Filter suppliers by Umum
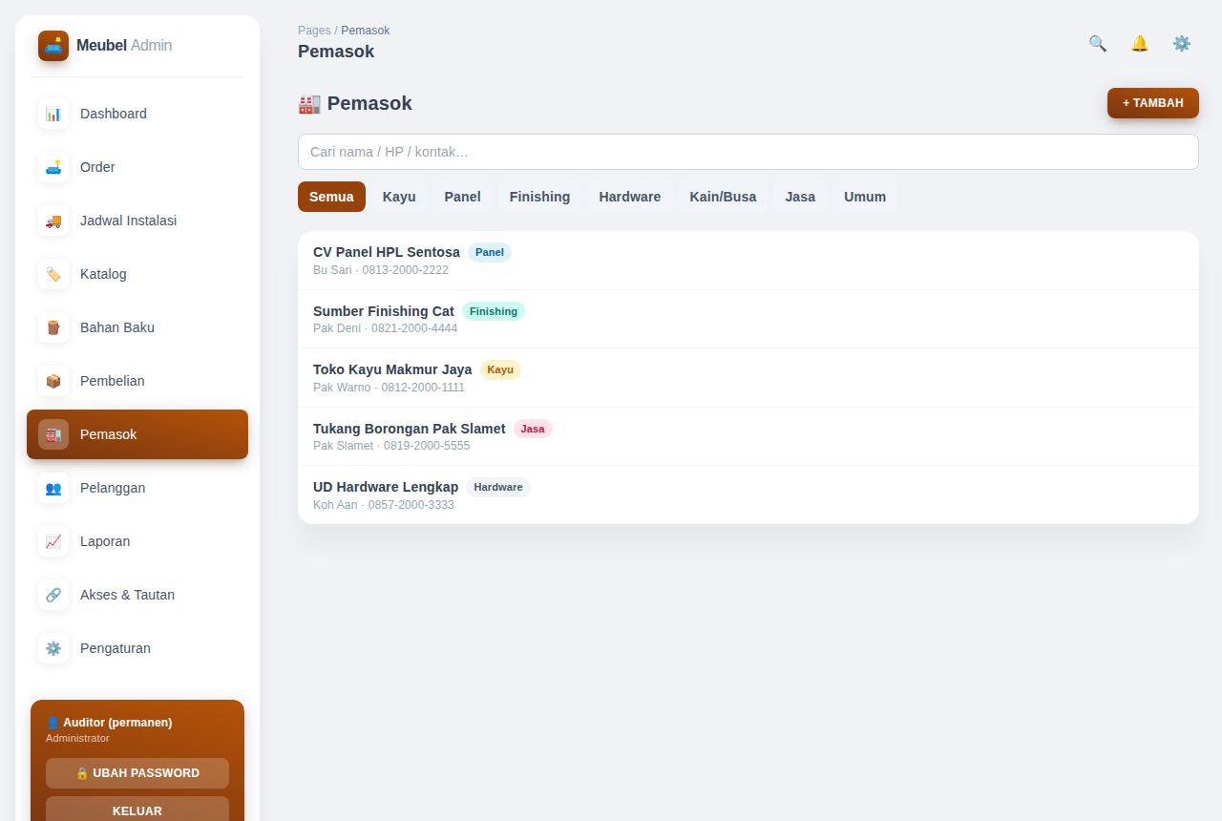1222x821 pixels. click(x=865, y=197)
